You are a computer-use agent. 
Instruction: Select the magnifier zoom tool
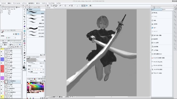point(25,10)
